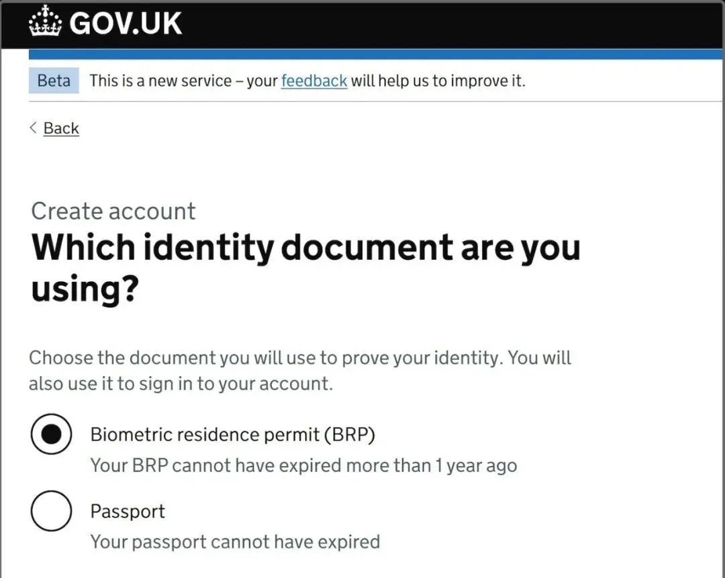
Task: Click 'will help us to improve it' text
Action: tap(438, 81)
